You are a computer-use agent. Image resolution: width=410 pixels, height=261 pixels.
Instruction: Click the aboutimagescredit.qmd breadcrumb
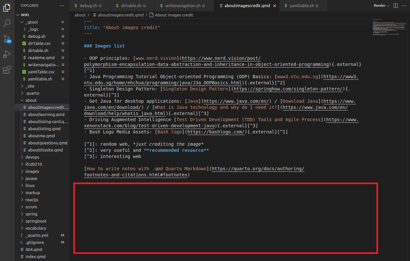point(118,15)
